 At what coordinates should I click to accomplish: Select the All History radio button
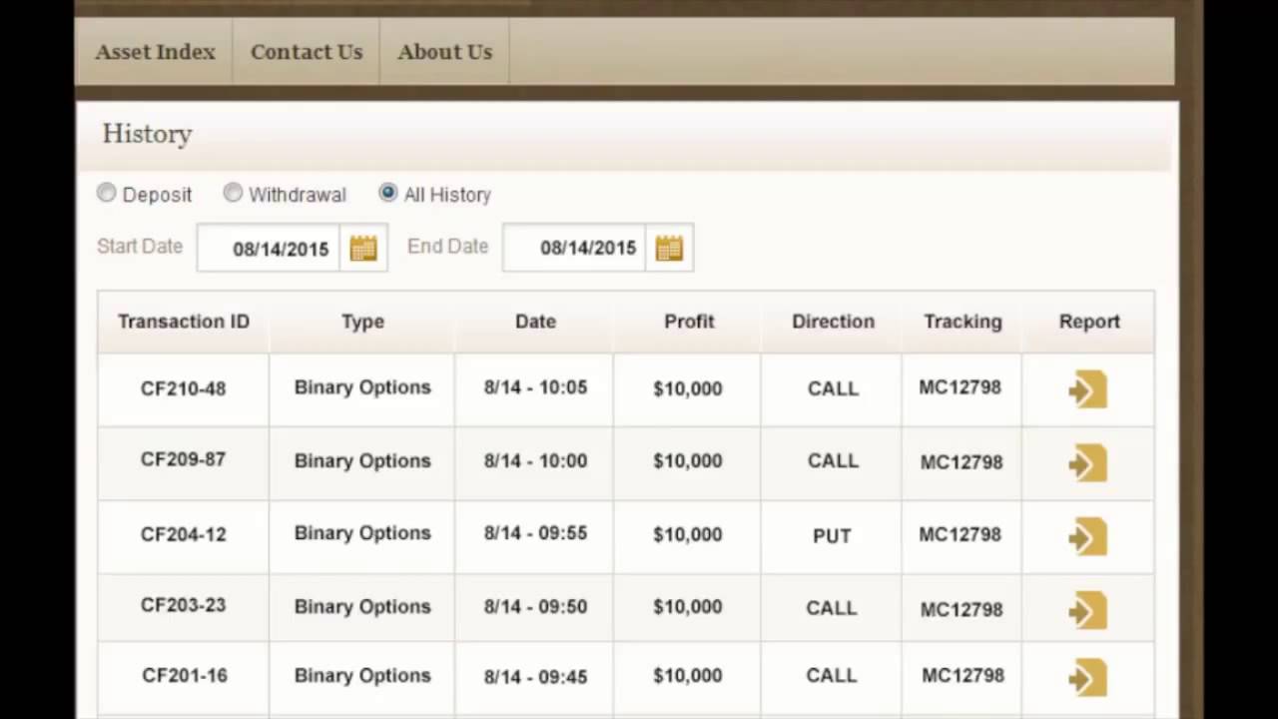tap(388, 193)
